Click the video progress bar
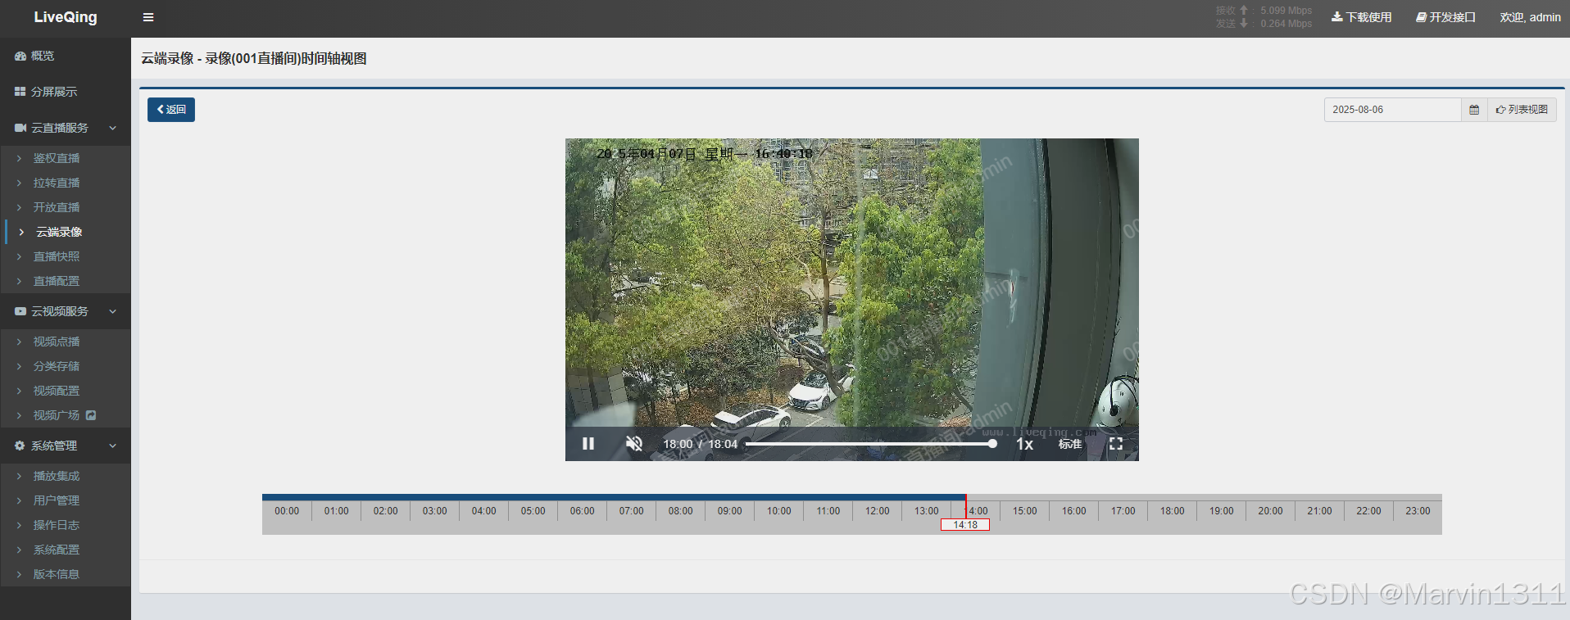The image size is (1570, 620). click(870, 444)
